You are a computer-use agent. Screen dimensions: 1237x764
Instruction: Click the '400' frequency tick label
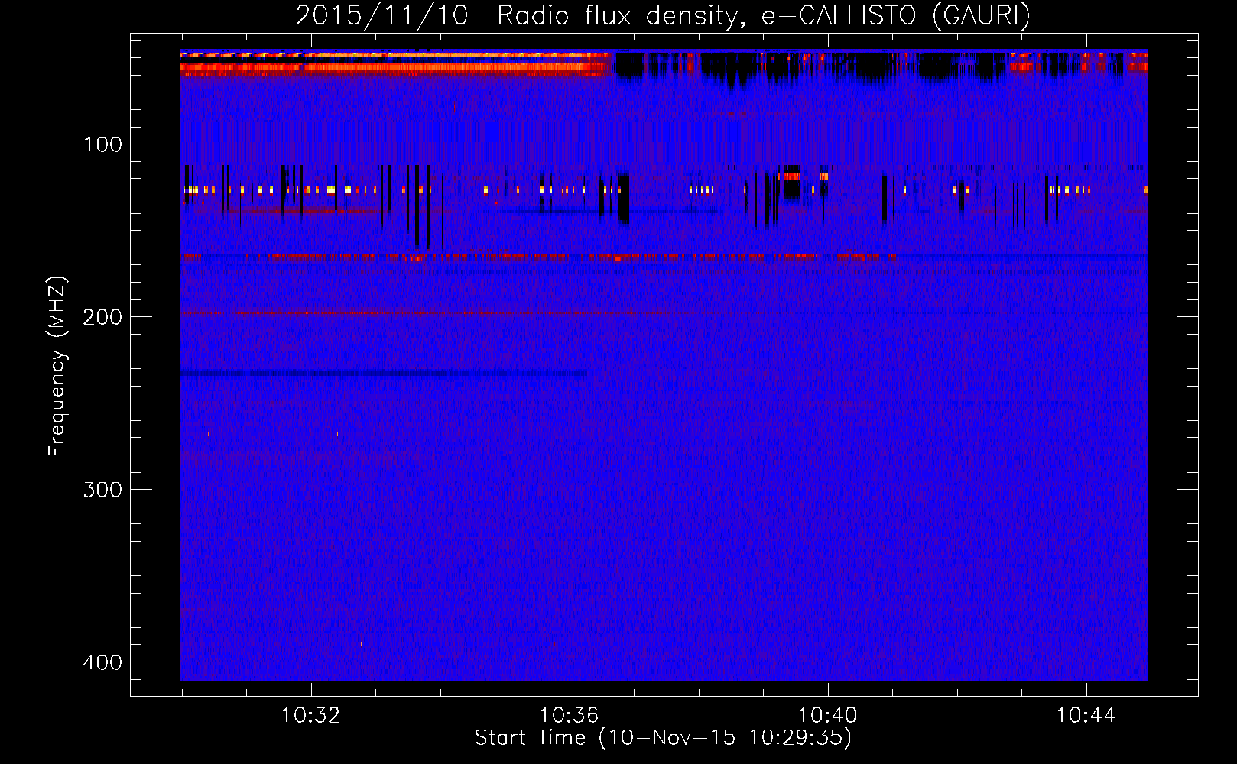[102, 662]
